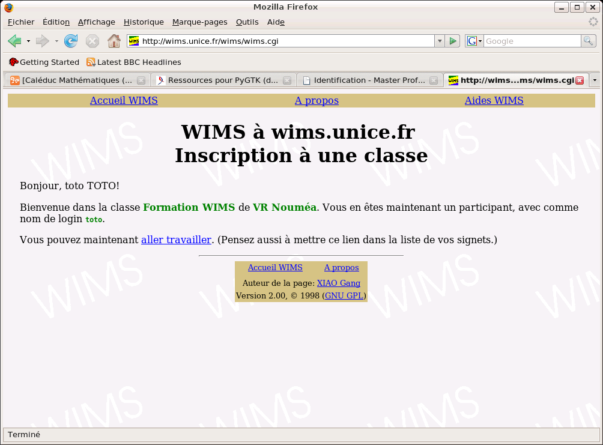
Task: Click the green Go arrow button
Action: click(x=453, y=41)
